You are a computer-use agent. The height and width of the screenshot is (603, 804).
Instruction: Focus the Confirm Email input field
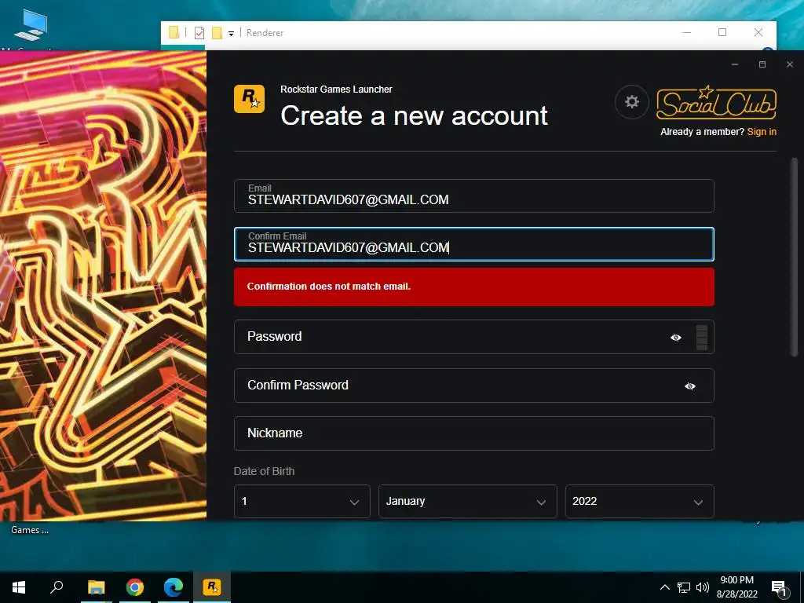point(473,244)
